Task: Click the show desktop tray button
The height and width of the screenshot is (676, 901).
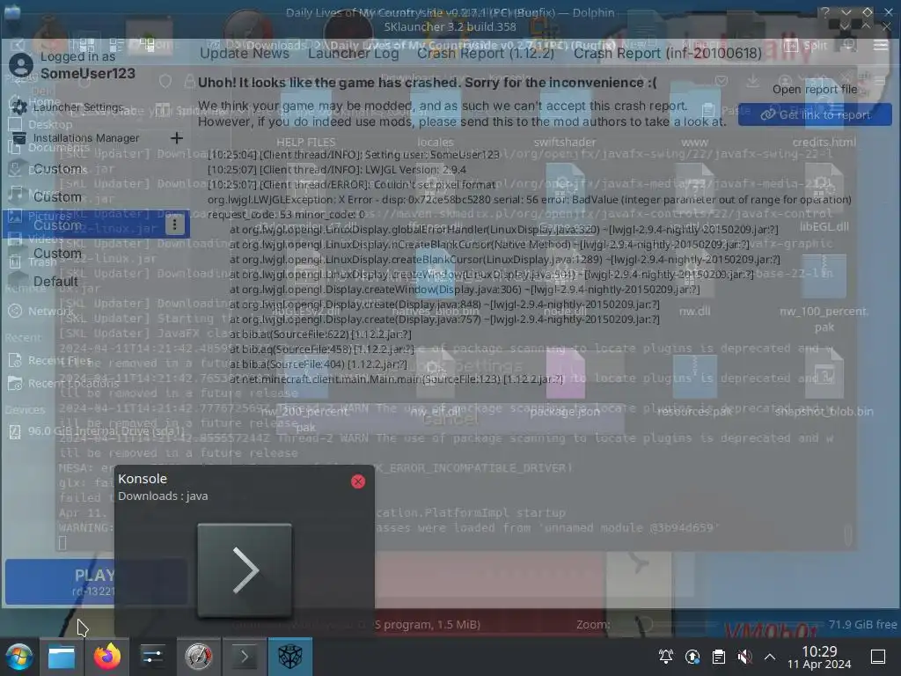Action: pyautogui.click(x=878, y=657)
